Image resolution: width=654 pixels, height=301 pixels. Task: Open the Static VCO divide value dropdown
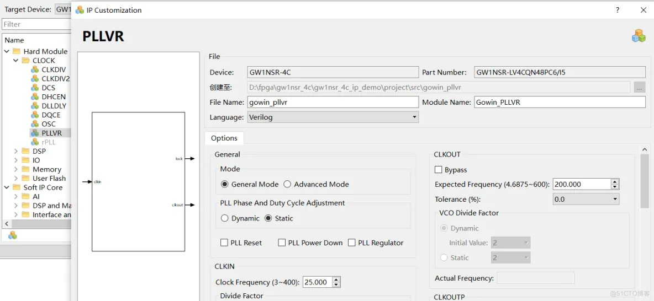(x=510, y=257)
